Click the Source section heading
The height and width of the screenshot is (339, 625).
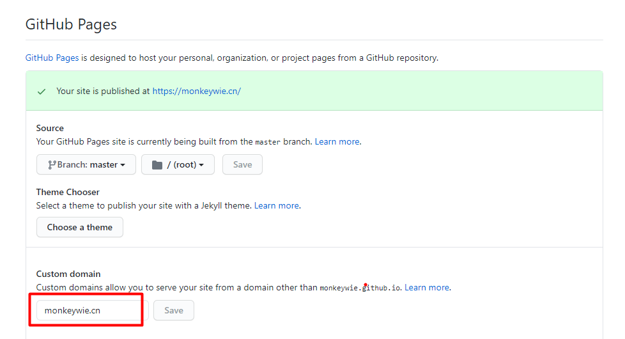(x=50, y=128)
